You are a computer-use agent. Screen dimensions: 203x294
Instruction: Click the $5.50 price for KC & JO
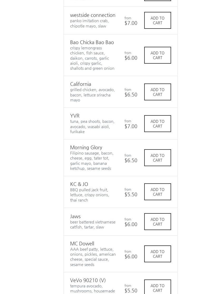click(x=131, y=194)
